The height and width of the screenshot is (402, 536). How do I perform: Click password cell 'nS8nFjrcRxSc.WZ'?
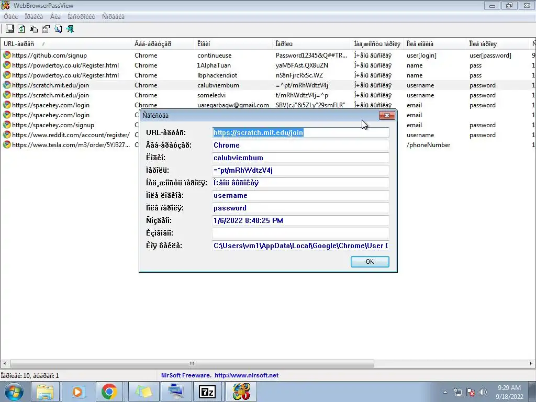coord(299,75)
